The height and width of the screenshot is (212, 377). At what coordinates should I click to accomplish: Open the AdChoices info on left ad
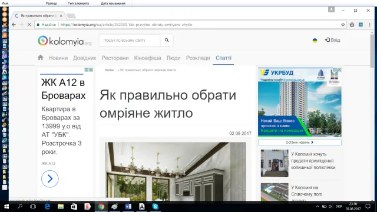[x=87, y=69]
